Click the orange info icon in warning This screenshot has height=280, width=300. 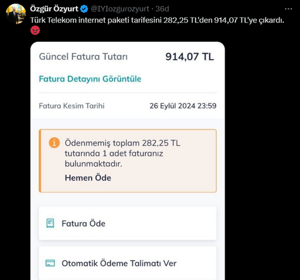coord(54,143)
